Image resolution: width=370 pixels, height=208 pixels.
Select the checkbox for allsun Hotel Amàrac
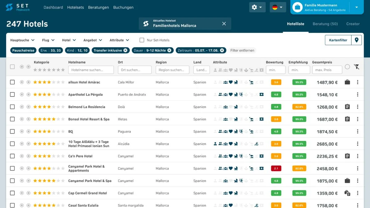[x=12, y=82]
